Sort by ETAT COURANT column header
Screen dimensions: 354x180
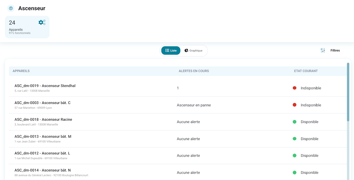306,71
